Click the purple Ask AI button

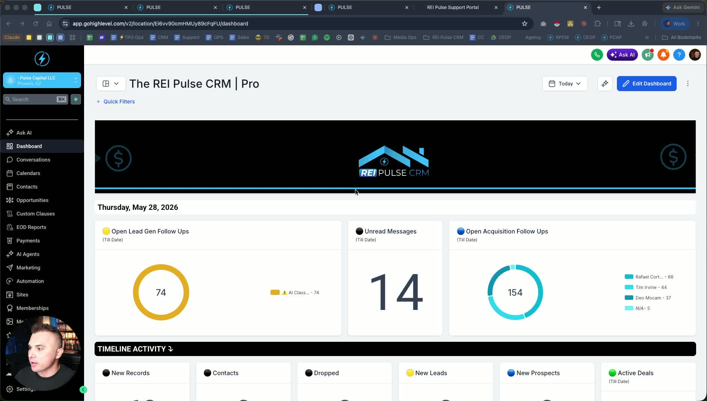[x=622, y=55]
